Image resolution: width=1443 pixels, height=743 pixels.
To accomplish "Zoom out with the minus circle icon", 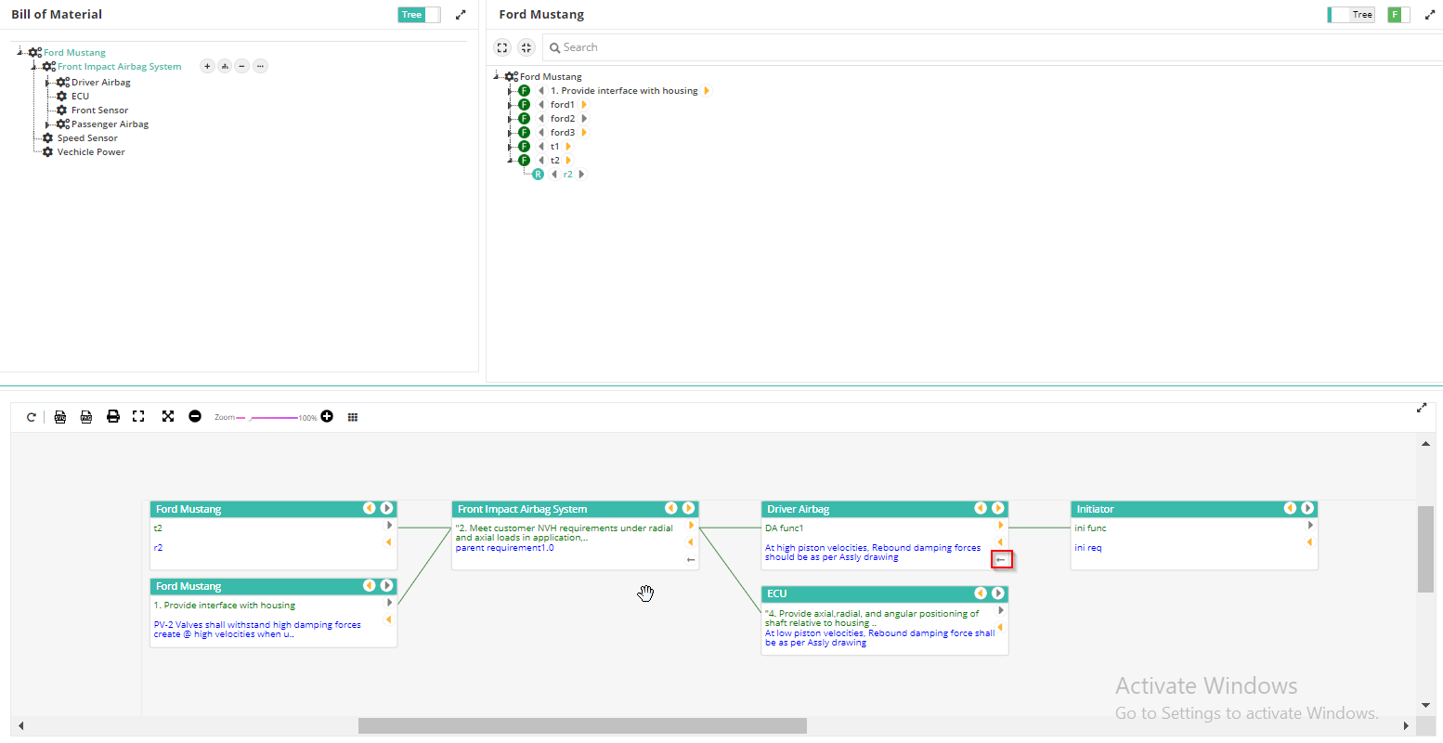I will point(195,417).
